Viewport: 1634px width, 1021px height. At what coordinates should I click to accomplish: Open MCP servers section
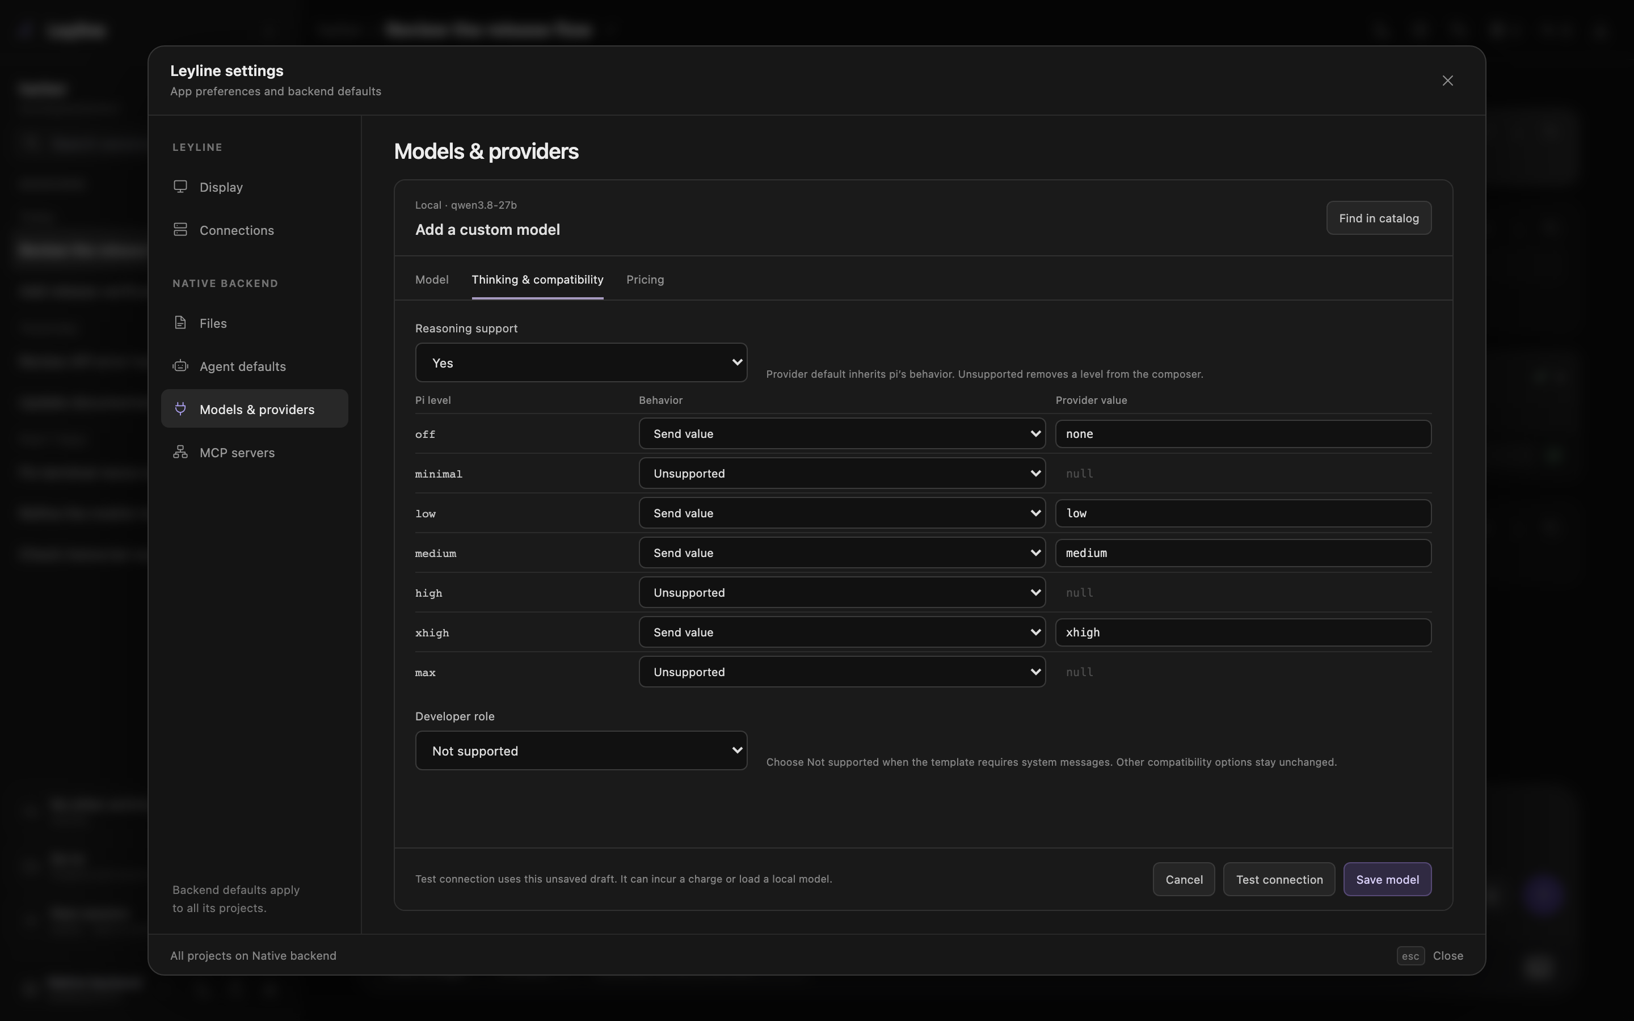pos(255,453)
